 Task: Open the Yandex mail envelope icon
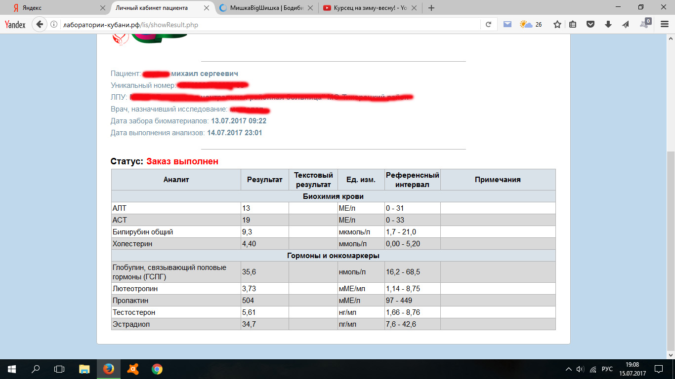507,25
